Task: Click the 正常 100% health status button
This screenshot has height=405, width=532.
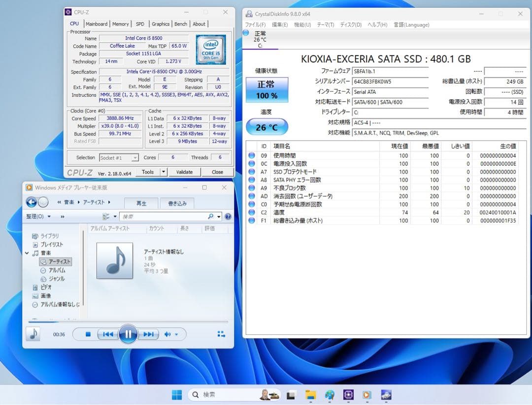Action: pyautogui.click(x=267, y=90)
